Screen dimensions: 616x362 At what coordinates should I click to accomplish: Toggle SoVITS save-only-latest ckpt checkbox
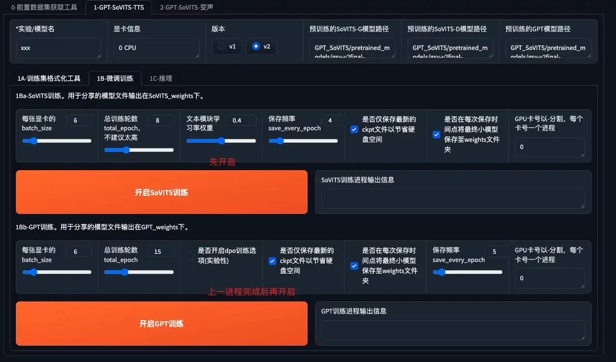tap(354, 129)
